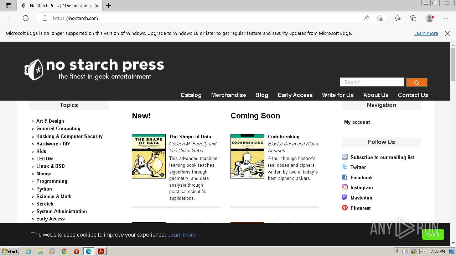The height and width of the screenshot is (256, 456).
Task: Click the page vertical scrollbar thumb
Action: tap(453, 64)
